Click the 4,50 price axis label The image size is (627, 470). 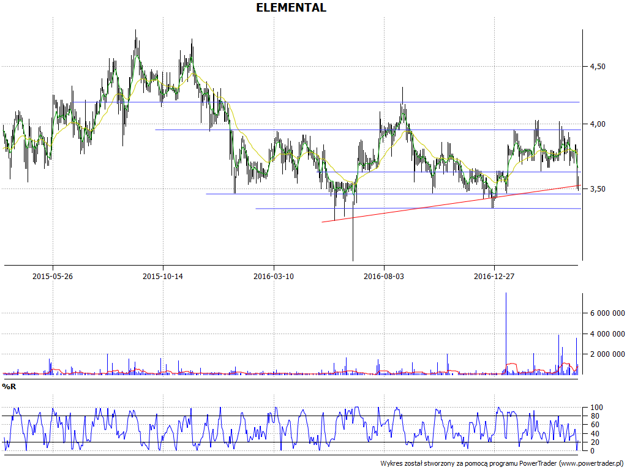(x=598, y=67)
